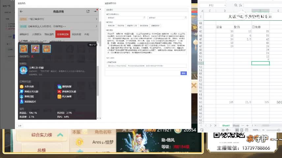Image resolution: width=282 pixels, height=158 pixels.
Task: Open the sheet list ellipsis
Action: coord(243,125)
